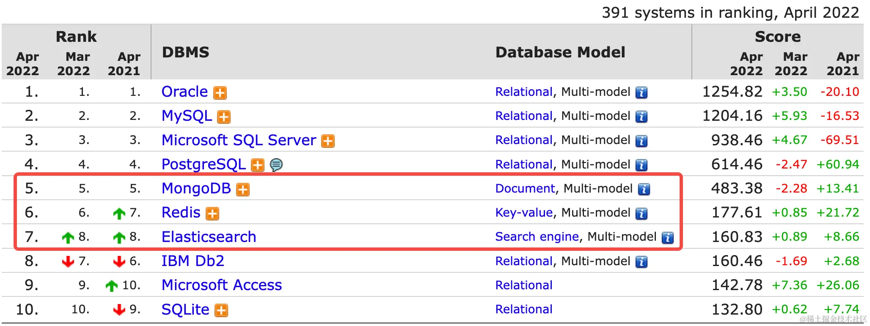Click the info icon in the MongoDB row
The image size is (870, 326).
[644, 189]
